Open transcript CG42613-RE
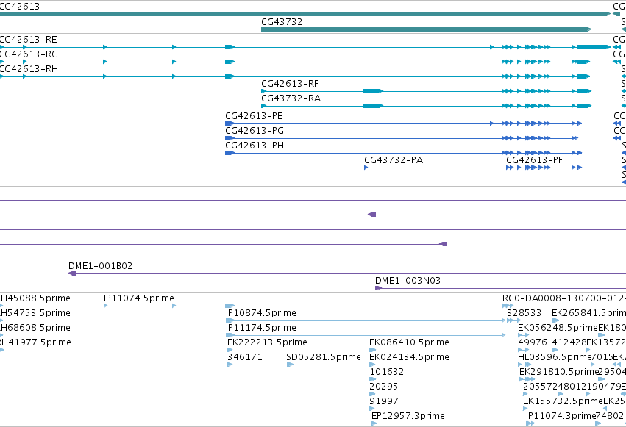 (29, 40)
